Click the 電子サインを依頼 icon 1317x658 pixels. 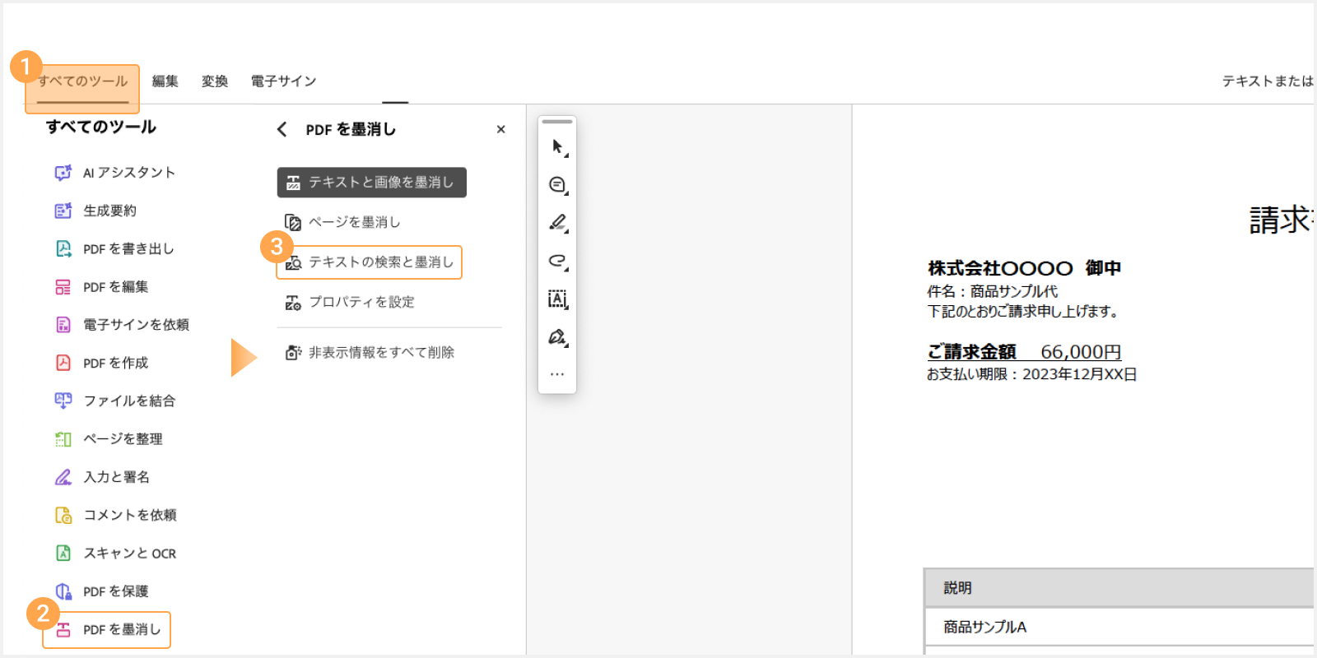point(63,325)
